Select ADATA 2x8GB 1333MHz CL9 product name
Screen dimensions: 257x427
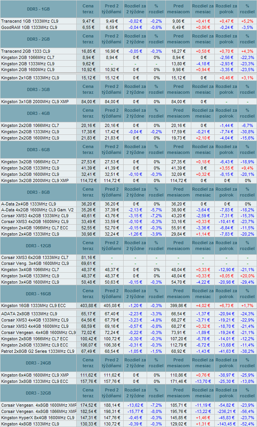29,314
